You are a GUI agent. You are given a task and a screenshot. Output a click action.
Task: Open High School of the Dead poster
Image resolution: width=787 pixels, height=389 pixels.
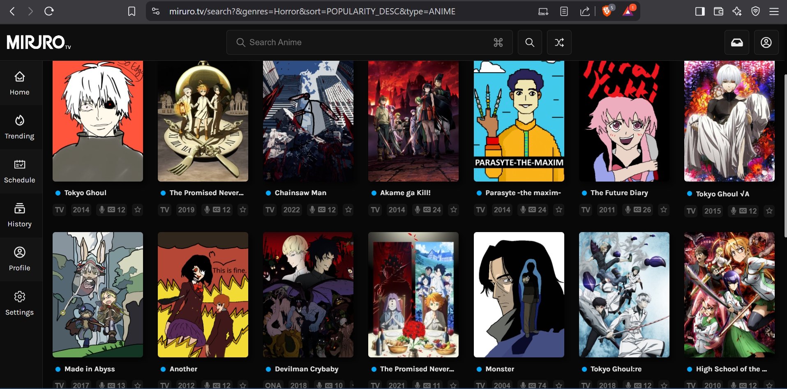click(x=729, y=295)
